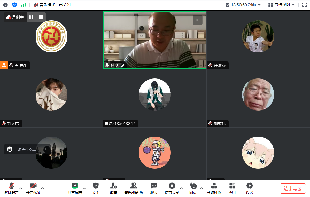Screen dimensions: 310x197
Task: Open the 安全 security menu
Action: pyautogui.click(x=96, y=188)
